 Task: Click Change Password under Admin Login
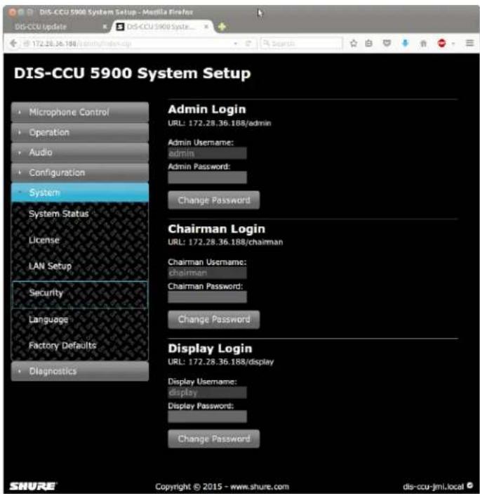[x=214, y=200]
